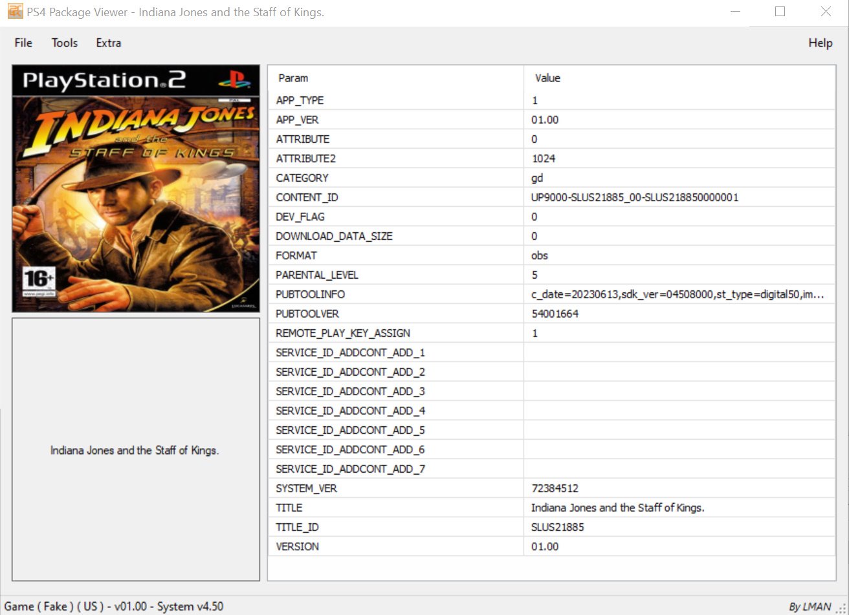Click the PS4 Package Viewer app icon
Image resolution: width=849 pixels, height=615 pixels.
15,12
